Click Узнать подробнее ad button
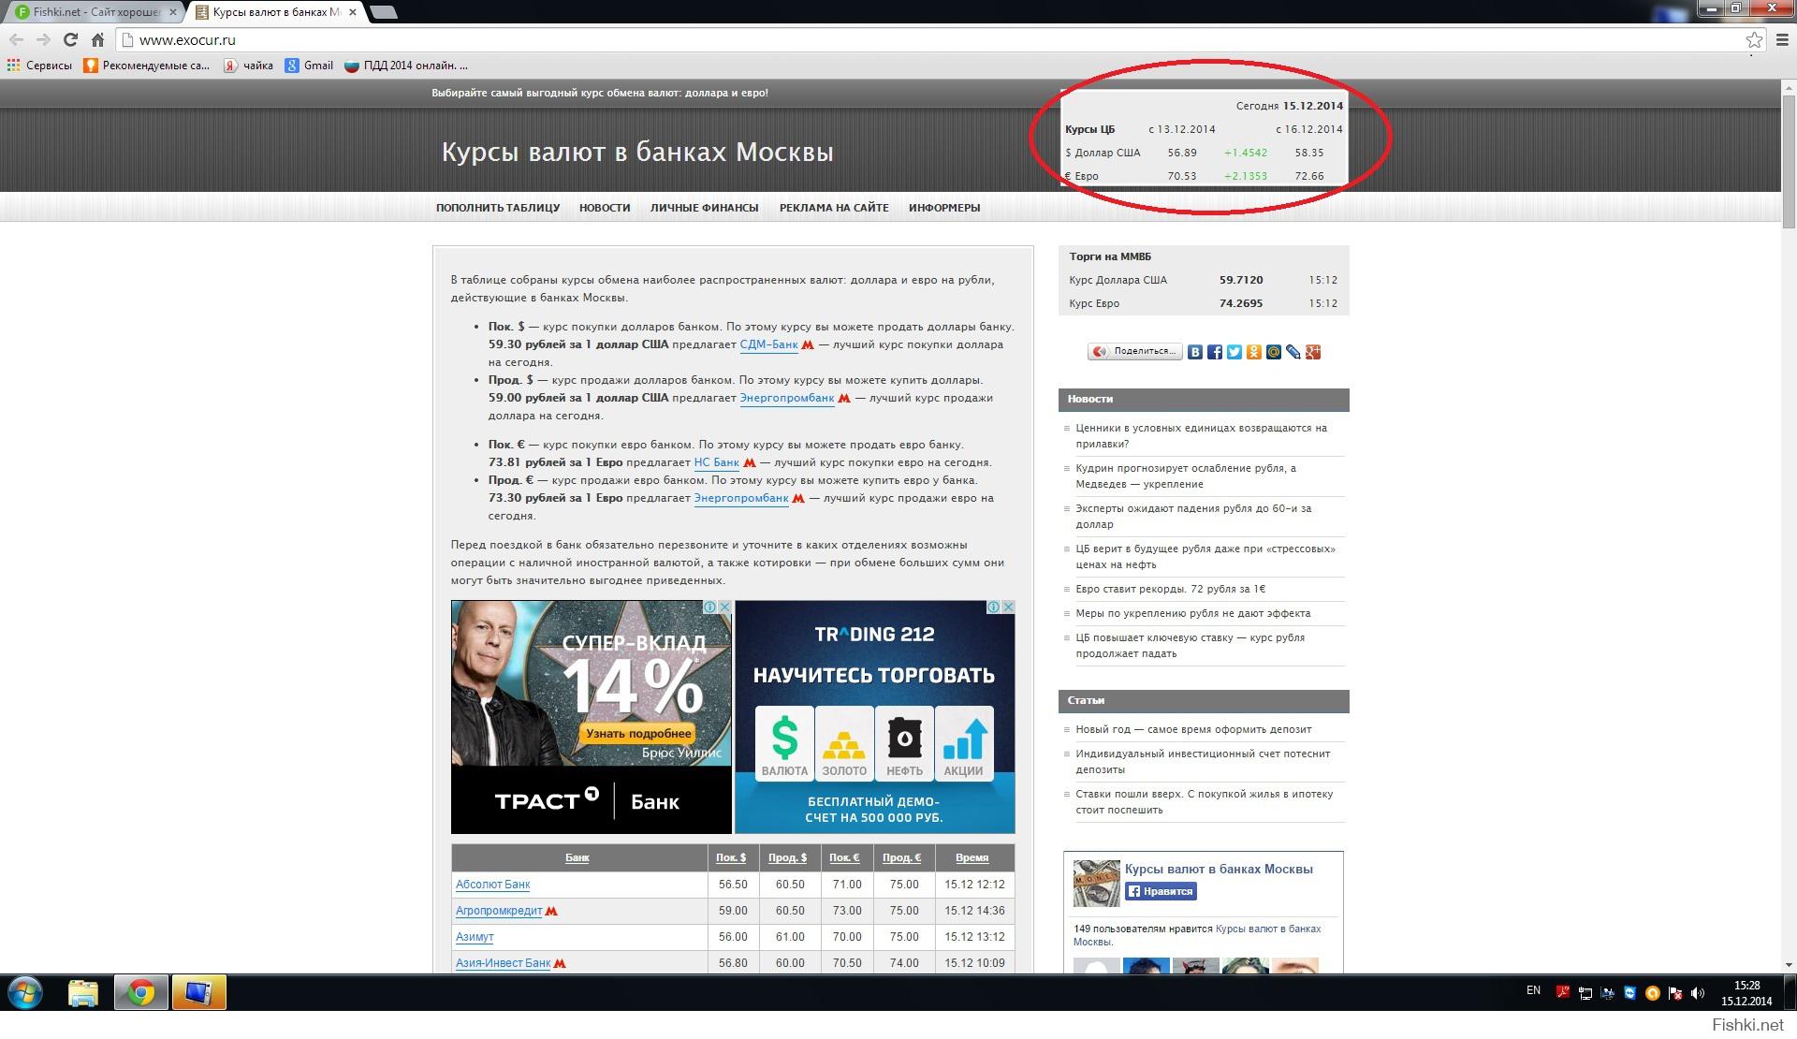 (x=638, y=733)
